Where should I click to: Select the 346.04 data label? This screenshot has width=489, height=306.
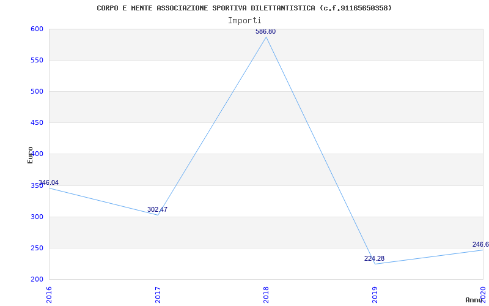(48, 182)
